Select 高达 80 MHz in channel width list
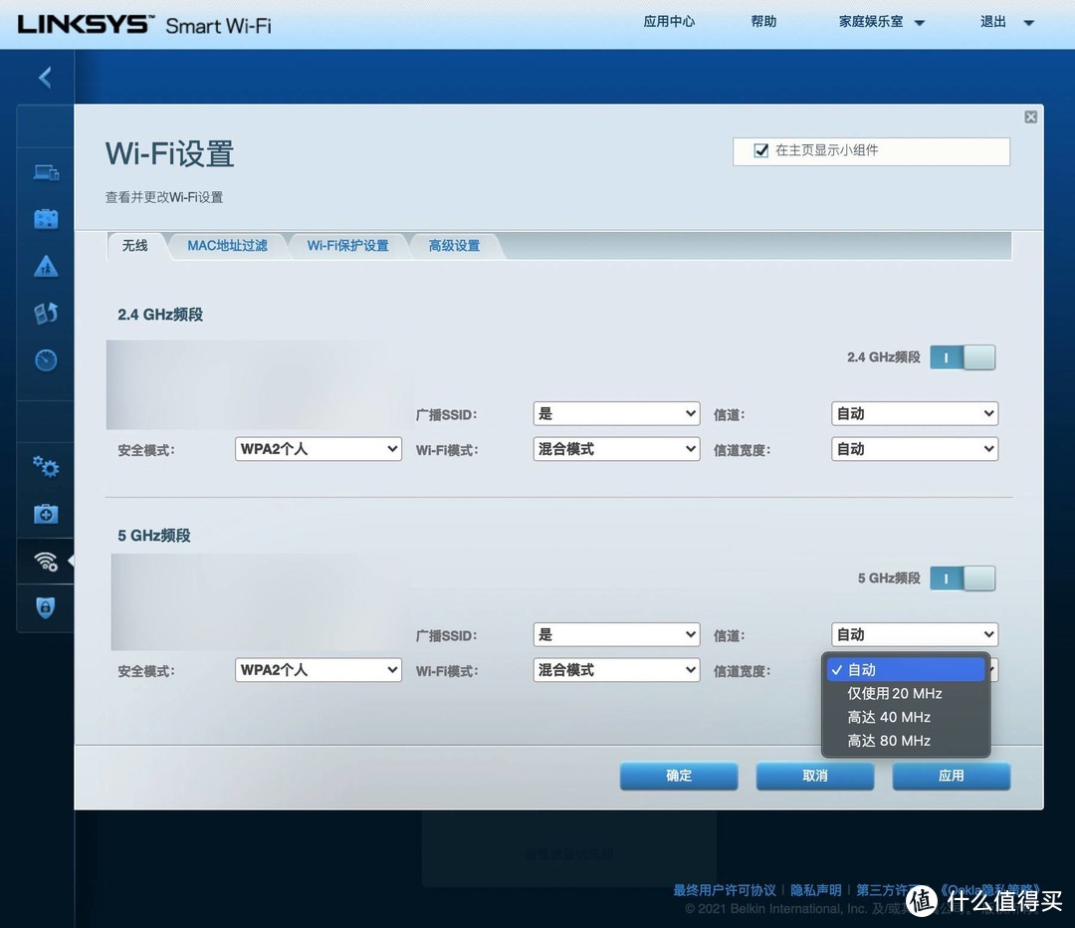This screenshot has width=1075, height=928. pyautogui.click(x=888, y=740)
